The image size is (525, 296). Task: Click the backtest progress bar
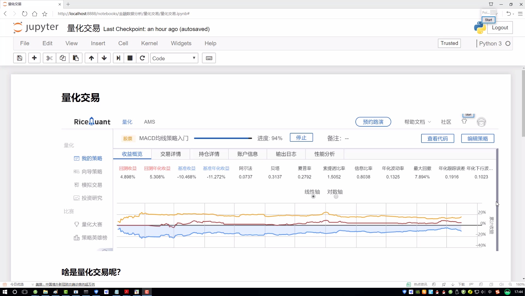(223, 138)
